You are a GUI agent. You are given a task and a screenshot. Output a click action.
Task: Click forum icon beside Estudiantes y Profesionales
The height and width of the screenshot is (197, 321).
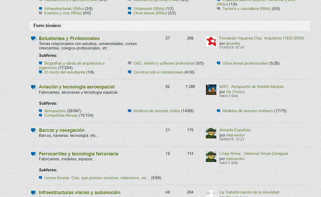pos(33,39)
